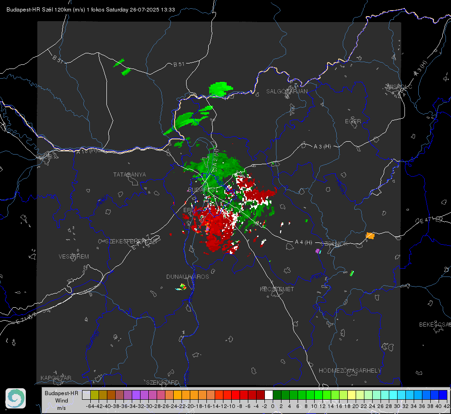451x414 pixels.
Task: Click the orange radar echo east of Szolnok
Action: click(370, 236)
